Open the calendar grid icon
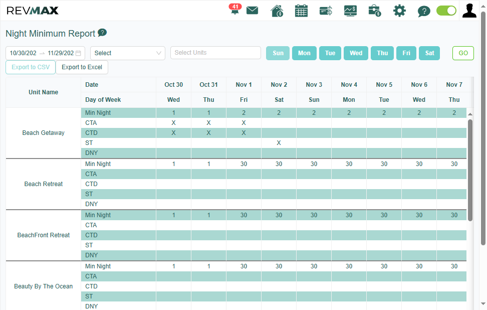Screen dimensions: 487x310 click(x=301, y=11)
